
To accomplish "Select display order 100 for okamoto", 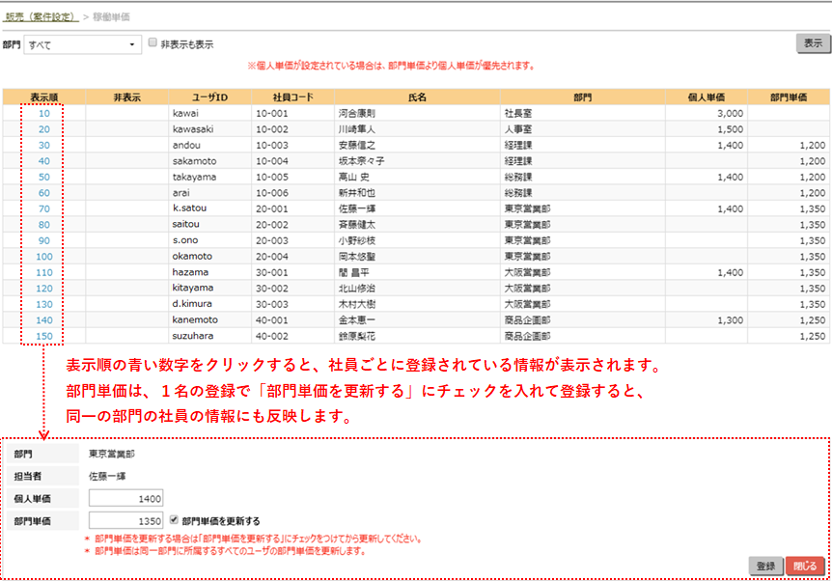I will click(x=44, y=257).
